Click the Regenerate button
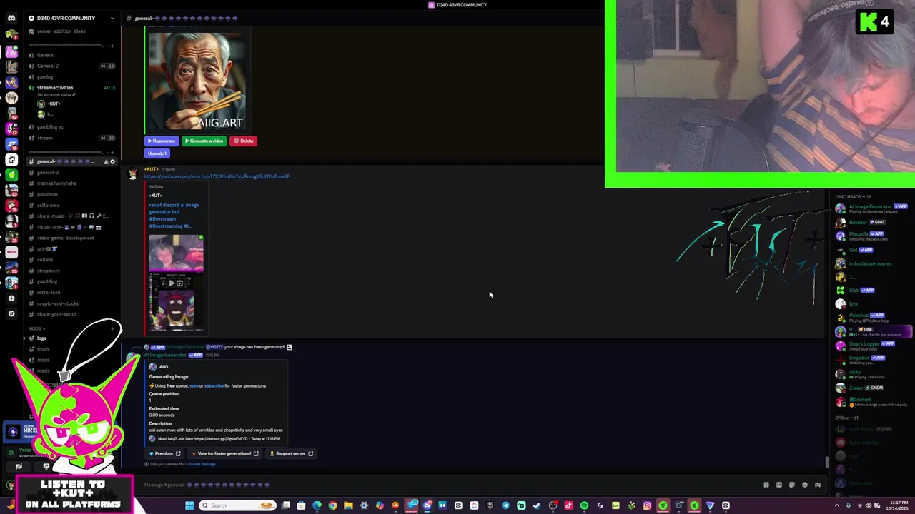 [x=162, y=141]
